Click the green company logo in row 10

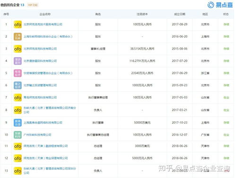coord(17,135)
